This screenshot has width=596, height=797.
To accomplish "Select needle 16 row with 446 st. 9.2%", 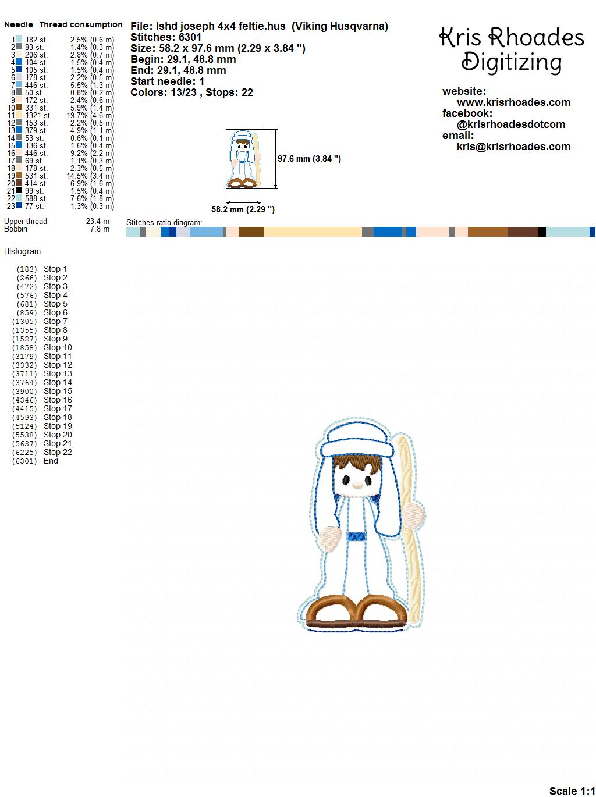I will pyautogui.click(x=61, y=153).
